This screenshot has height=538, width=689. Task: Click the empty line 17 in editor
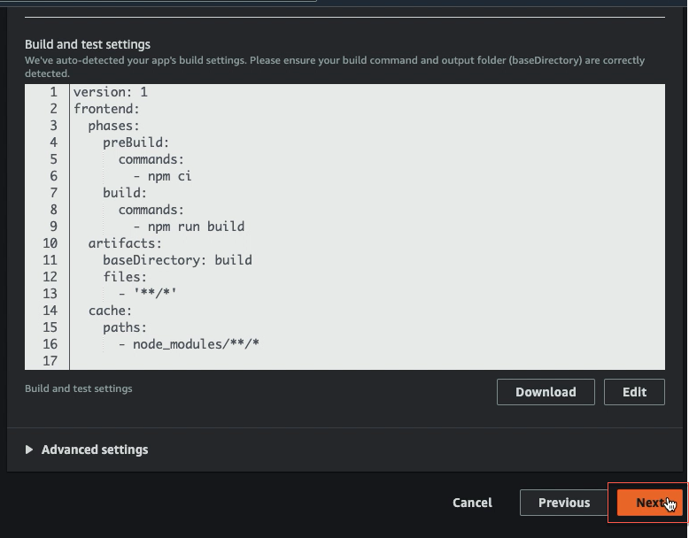click(x=367, y=361)
